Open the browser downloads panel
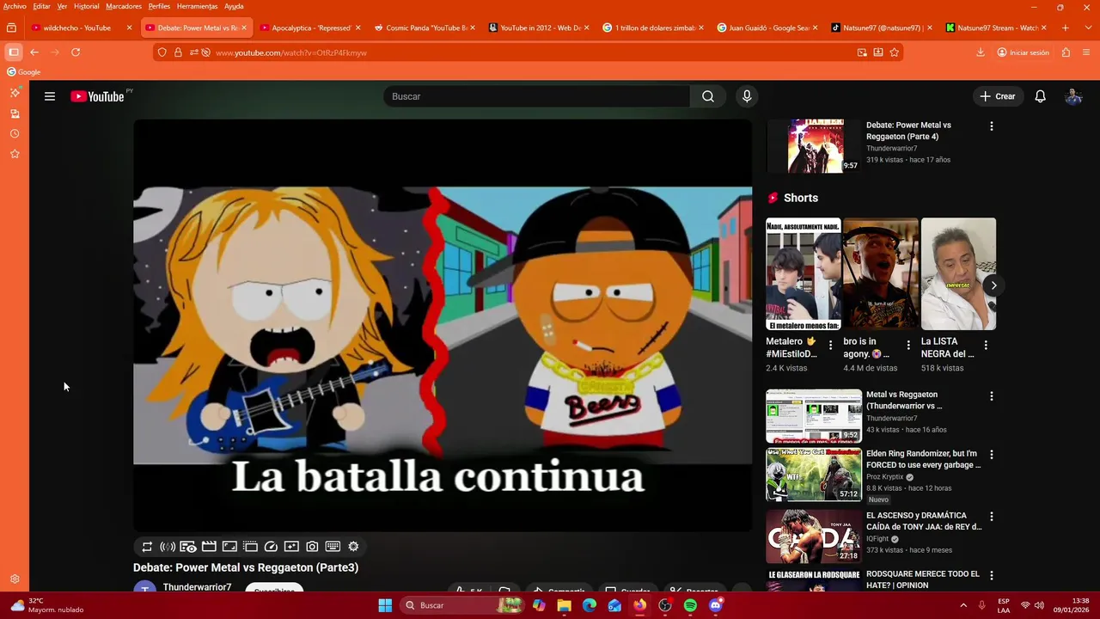This screenshot has height=619, width=1100. (x=981, y=52)
